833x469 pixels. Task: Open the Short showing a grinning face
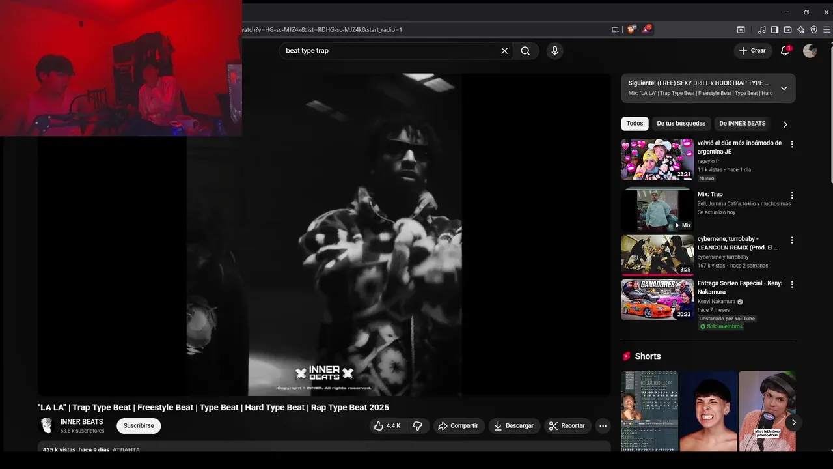click(708, 411)
